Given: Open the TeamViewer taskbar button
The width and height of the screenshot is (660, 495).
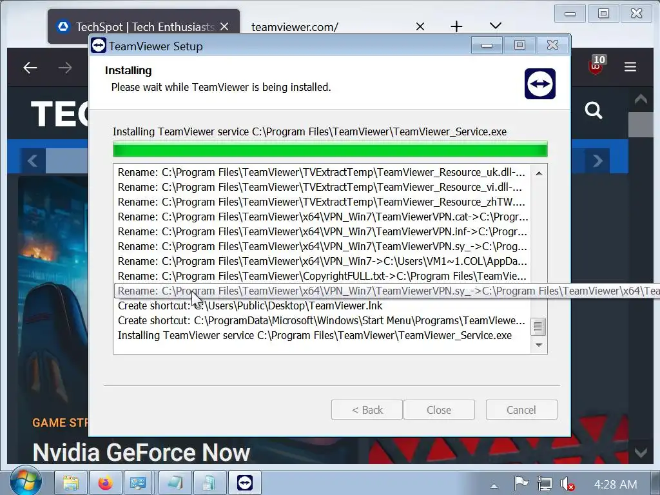Looking at the screenshot, I should pyautogui.click(x=244, y=483).
